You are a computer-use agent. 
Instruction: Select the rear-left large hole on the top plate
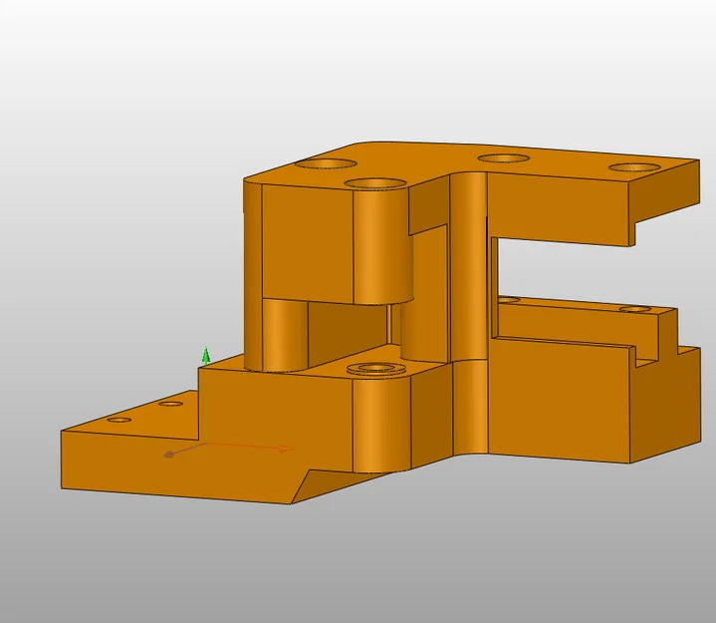coord(326,164)
